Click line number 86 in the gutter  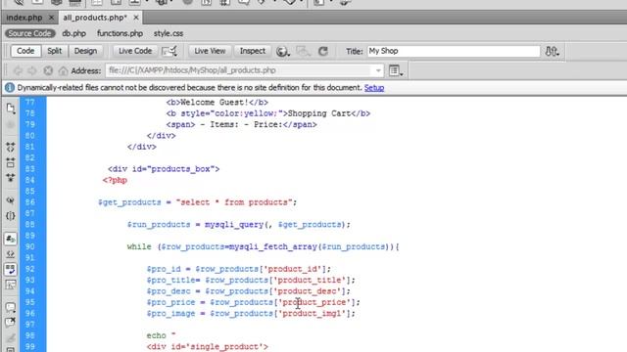(x=30, y=202)
